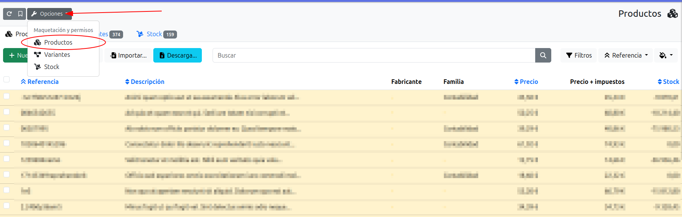Click the plus icon on Nuevo button
The image size is (682, 217).
point(12,55)
